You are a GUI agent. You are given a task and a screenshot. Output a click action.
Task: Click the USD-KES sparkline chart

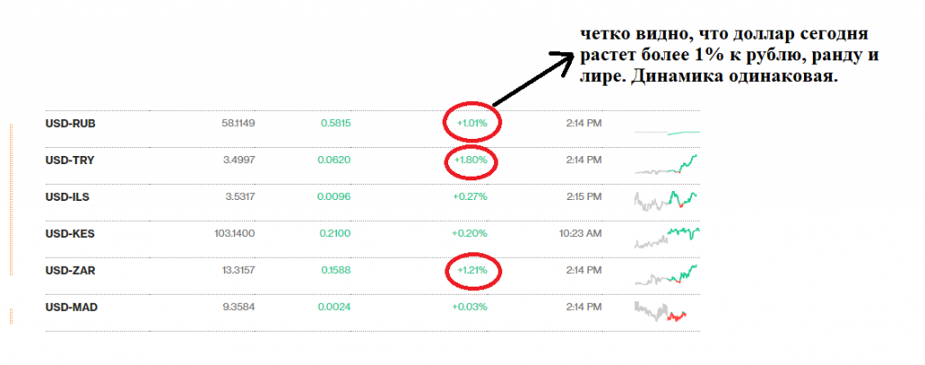tap(668, 237)
